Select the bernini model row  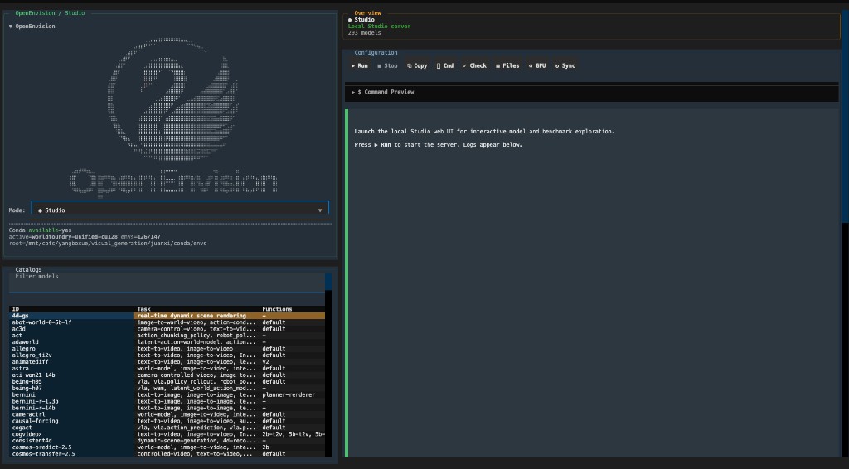point(167,395)
